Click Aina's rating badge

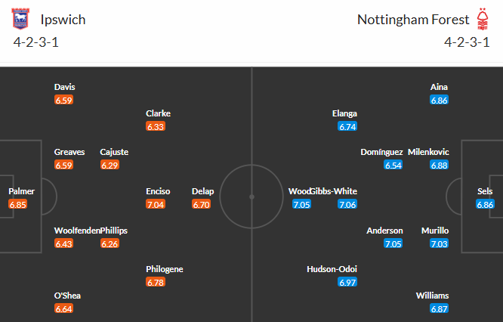[440, 100]
